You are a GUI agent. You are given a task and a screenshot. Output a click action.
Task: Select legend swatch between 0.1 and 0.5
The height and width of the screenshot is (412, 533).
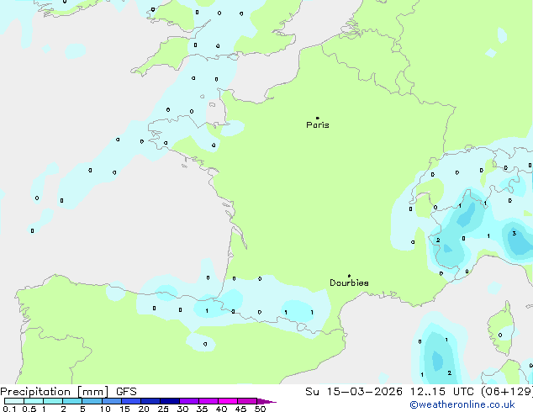pos(14,401)
